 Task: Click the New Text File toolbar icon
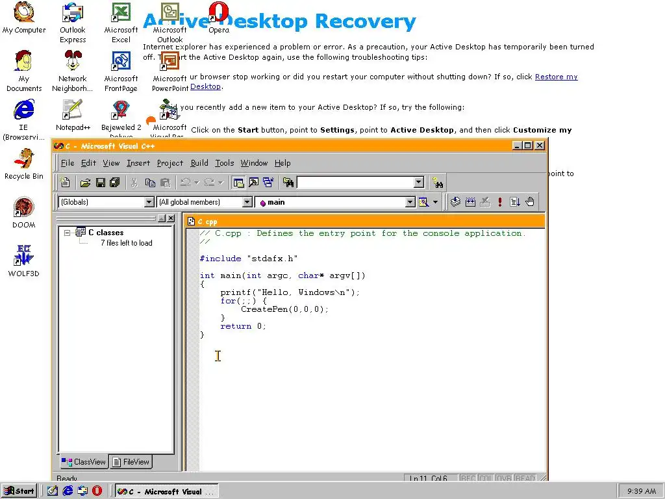(x=66, y=183)
